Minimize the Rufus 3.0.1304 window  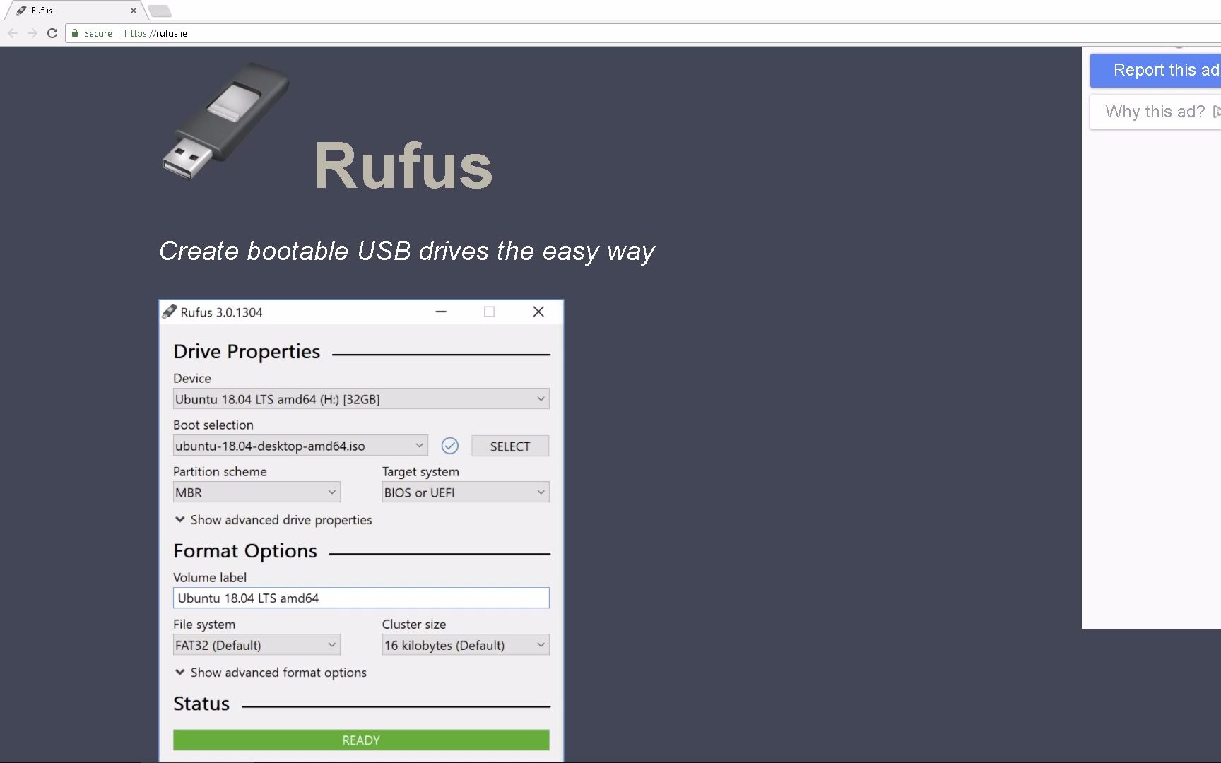pyautogui.click(x=441, y=312)
